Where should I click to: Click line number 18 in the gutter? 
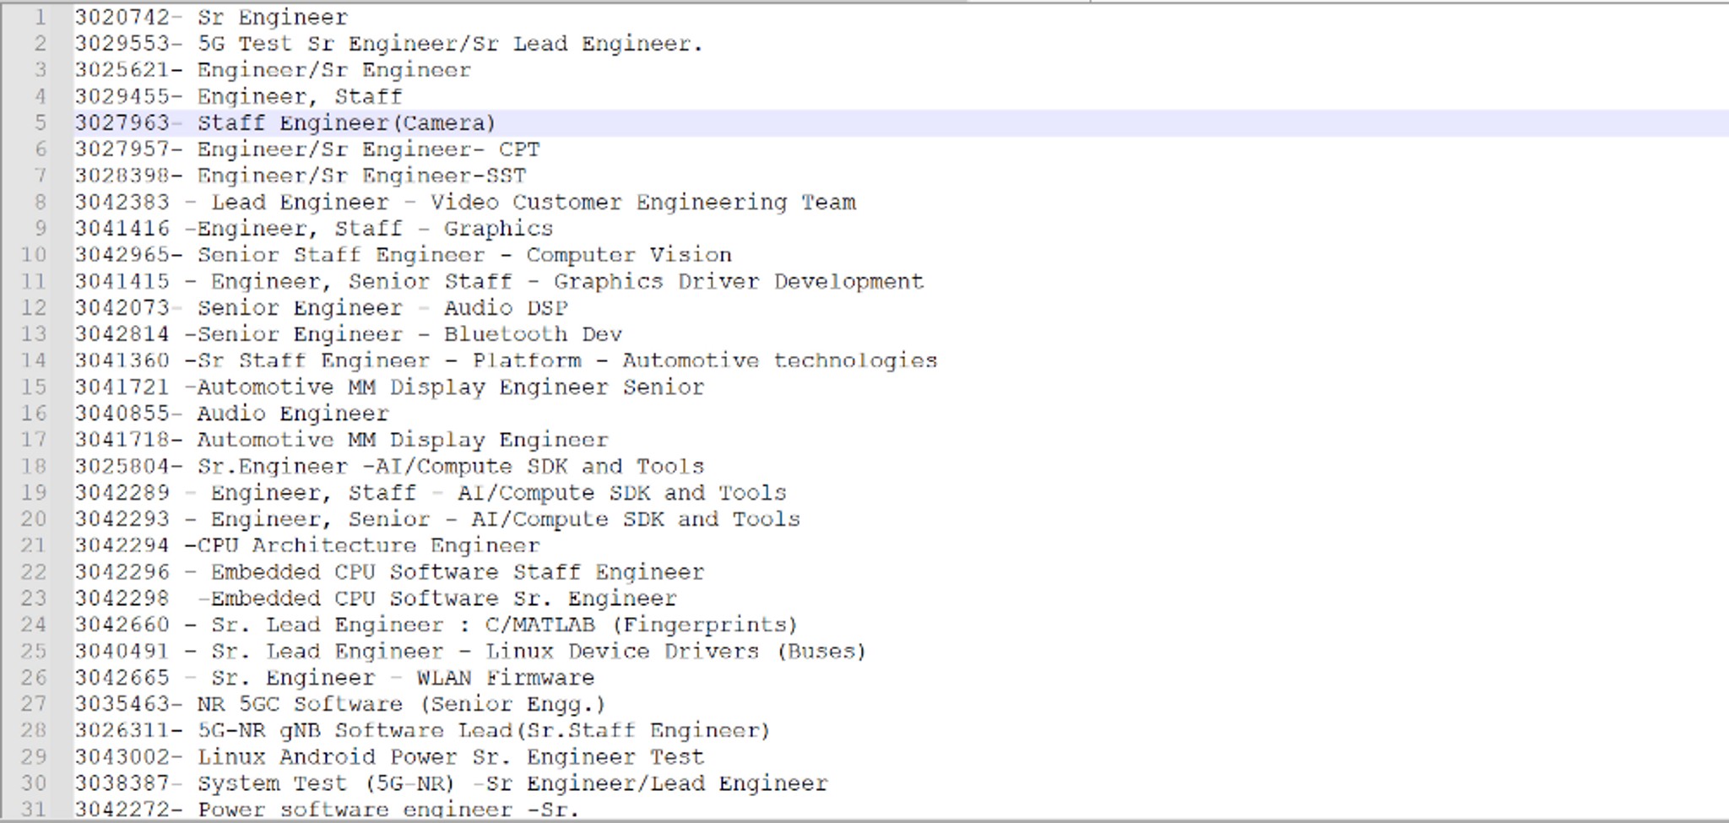pyautogui.click(x=34, y=467)
